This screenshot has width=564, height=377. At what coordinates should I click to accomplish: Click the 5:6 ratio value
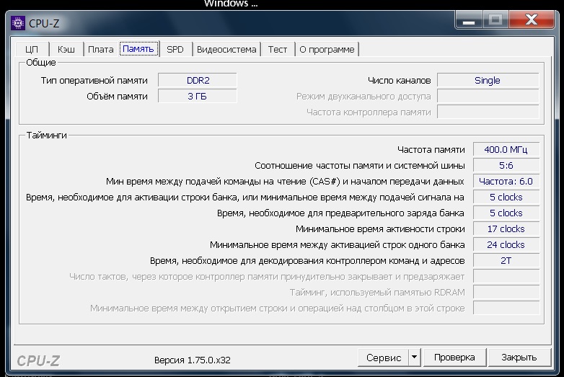coord(506,165)
